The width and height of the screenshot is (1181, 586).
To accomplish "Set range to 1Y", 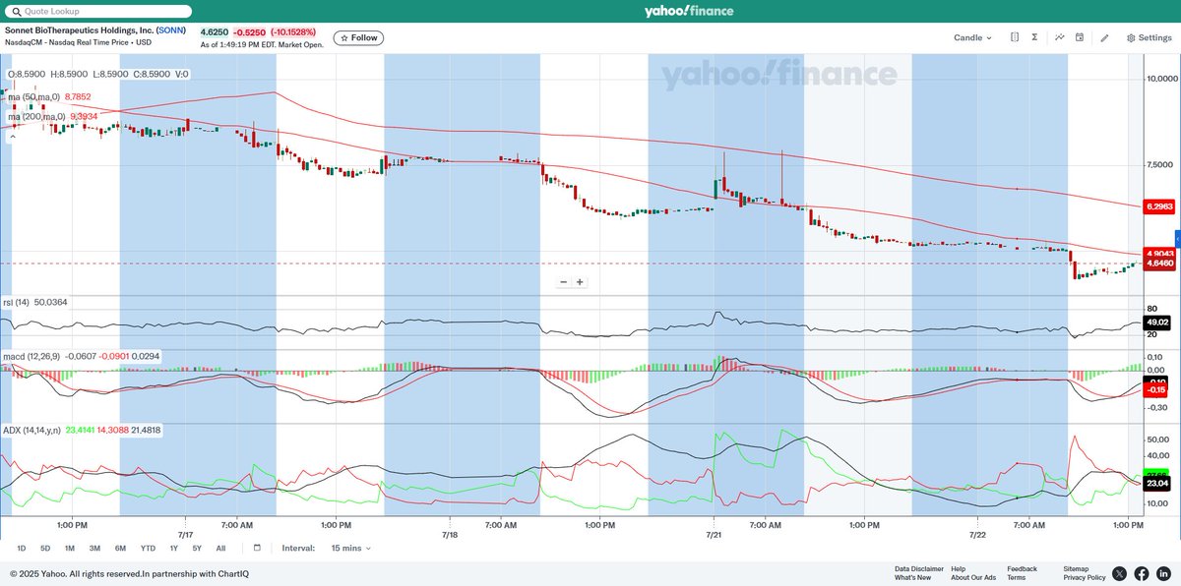I will (x=174, y=548).
